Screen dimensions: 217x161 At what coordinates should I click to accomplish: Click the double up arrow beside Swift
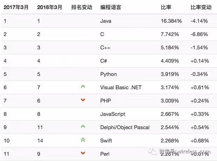point(83,140)
